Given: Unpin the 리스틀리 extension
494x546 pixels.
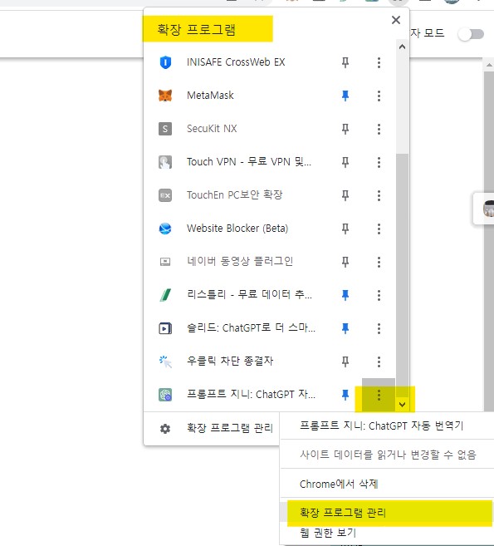Looking at the screenshot, I should click(345, 295).
